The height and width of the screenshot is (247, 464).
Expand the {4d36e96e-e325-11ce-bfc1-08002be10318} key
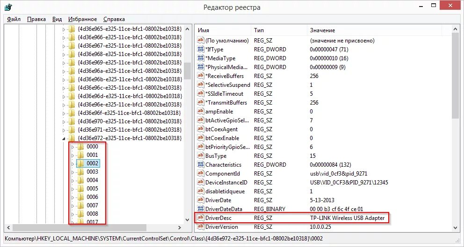point(64,105)
